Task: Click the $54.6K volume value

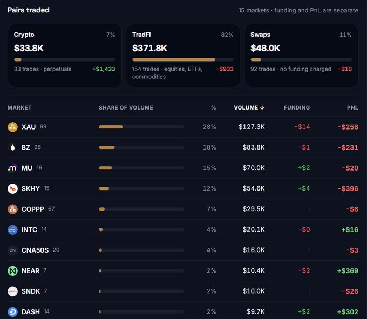Action: point(254,188)
